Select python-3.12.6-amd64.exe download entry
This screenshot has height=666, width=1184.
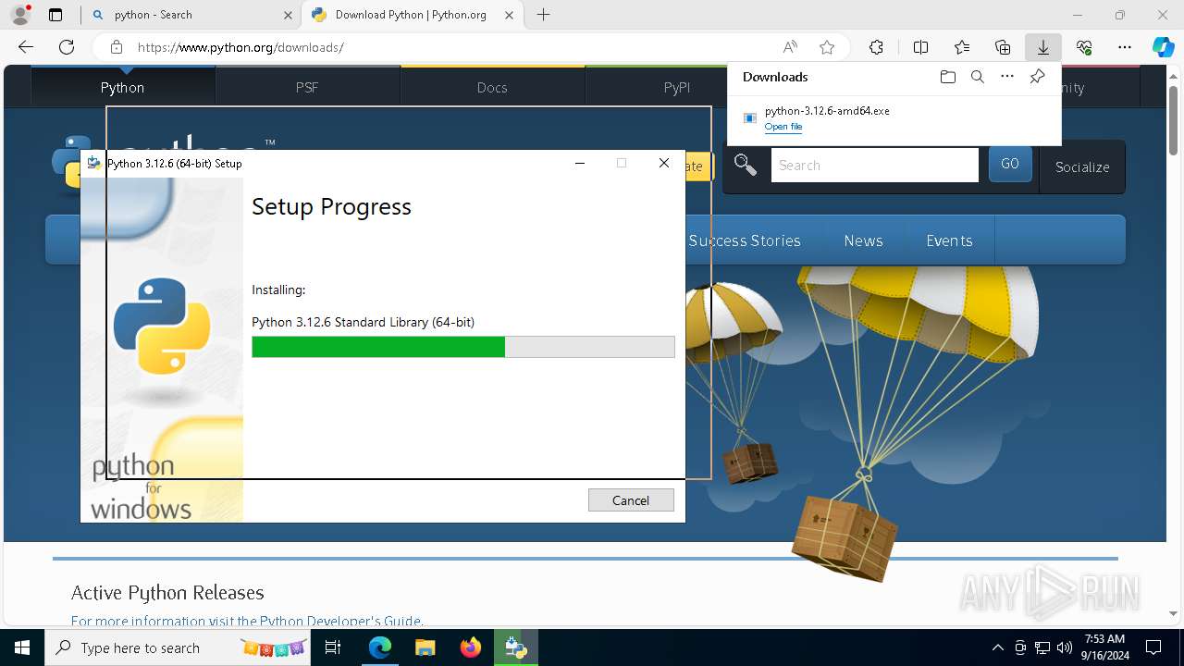pos(894,117)
